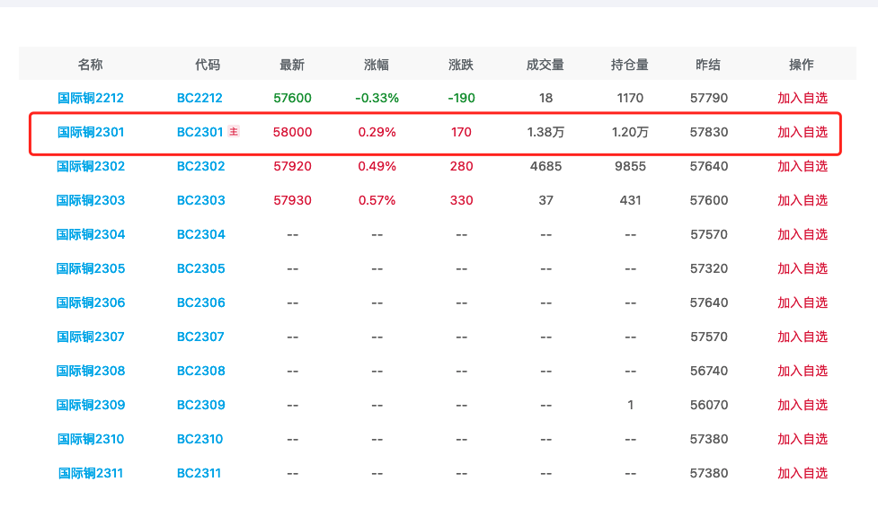
Task: Click the code link BC2305
Action: (201, 268)
